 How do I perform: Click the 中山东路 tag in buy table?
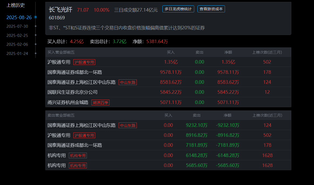point(128,82)
